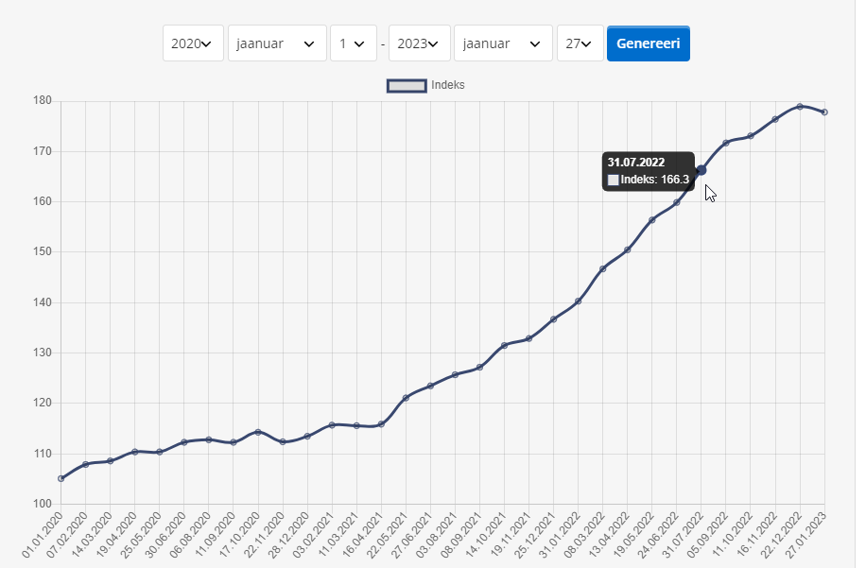
Task: Click the Genereeri button
Action: pos(648,43)
